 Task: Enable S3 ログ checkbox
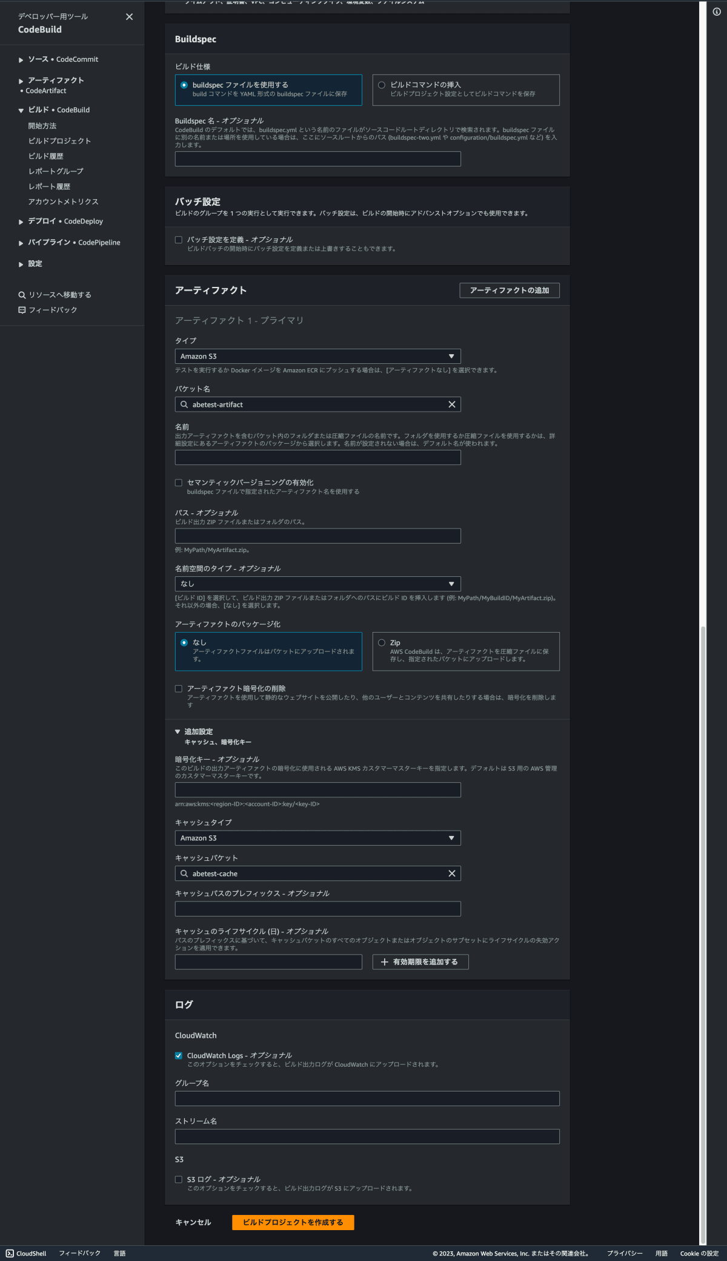179,1179
